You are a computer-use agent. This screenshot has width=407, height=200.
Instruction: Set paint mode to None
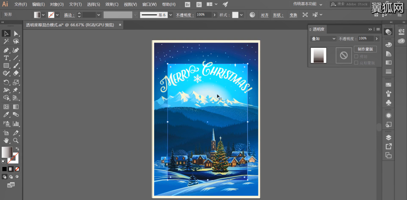(x=17, y=169)
